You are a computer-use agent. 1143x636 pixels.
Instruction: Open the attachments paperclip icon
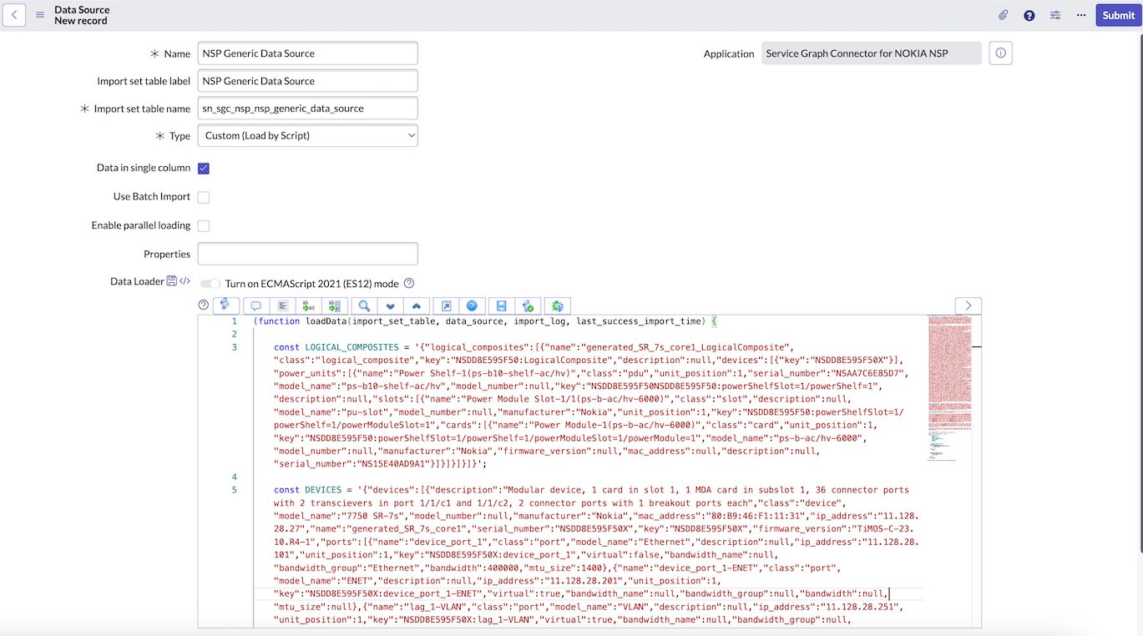point(1004,15)
